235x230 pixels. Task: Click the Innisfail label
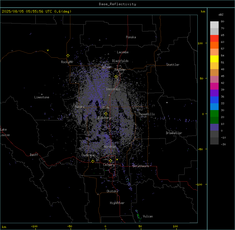click(113, 89)
